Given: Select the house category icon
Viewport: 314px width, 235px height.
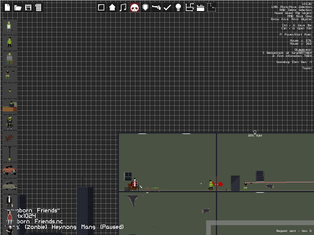Looking at the screenshot, I should [112, 7].
